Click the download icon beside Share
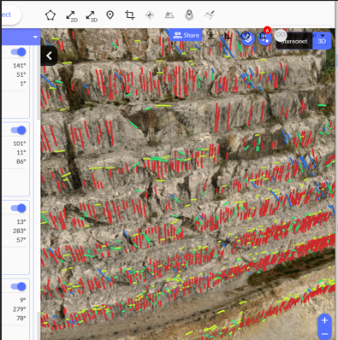The height and width of the screenshot is (340, 338). pos(211,36)
